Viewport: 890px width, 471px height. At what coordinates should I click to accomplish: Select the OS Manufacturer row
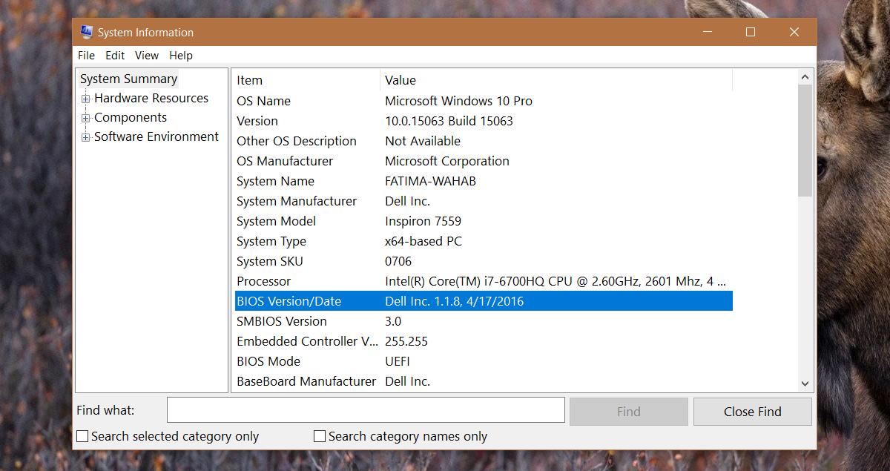[483, 161]
